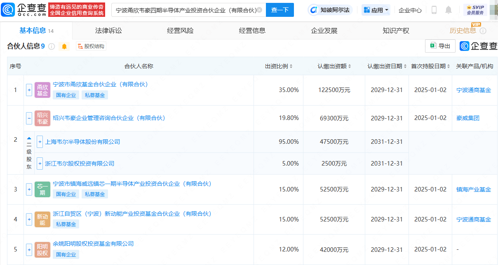Click info icon next to 合伙人信息
The width and height of the screenshot is (498, 265).
click(52, 46)
